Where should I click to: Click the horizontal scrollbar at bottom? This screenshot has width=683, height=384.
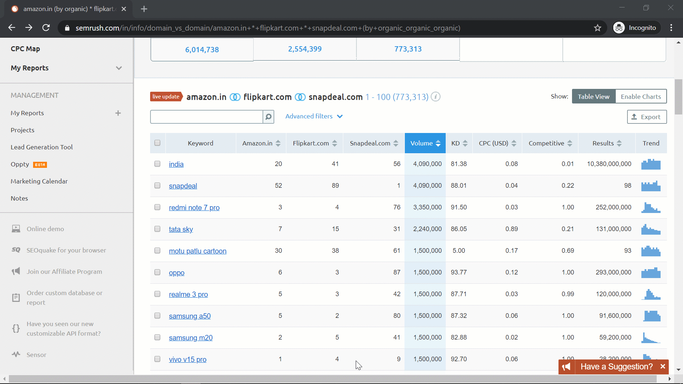(x=333, y=379)
